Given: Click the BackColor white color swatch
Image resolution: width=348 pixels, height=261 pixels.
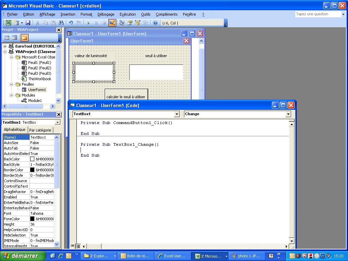Looking at the screenshot, I should [32, 159].
